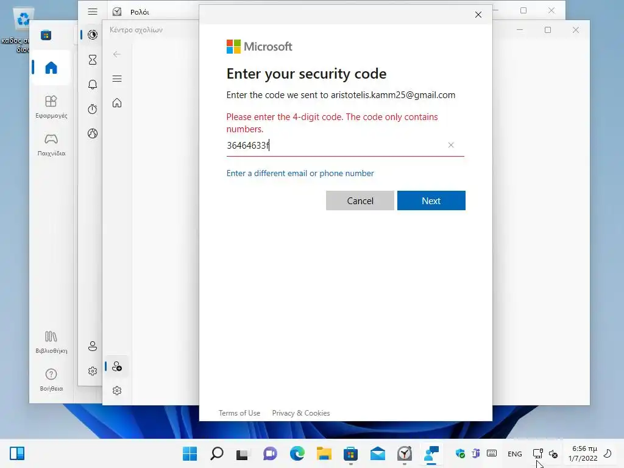
Task: Open network status tray icon
Action: (x=537, y=453)
